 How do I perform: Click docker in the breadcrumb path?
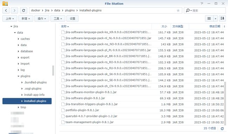(x=35, y=11)
